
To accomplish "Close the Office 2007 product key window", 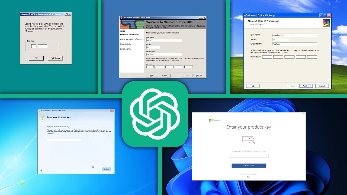I will [x=112, y=111].
